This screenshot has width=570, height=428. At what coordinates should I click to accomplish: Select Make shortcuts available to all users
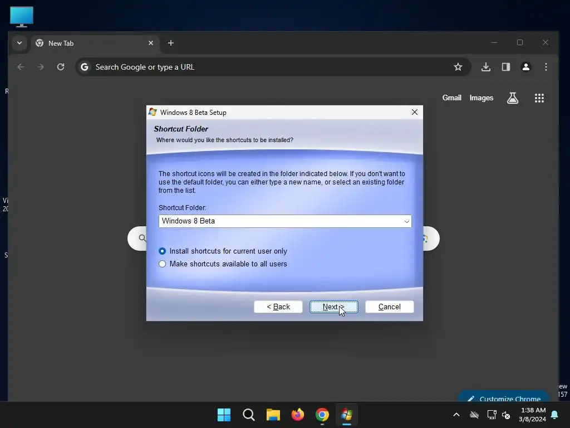point(223,264)
